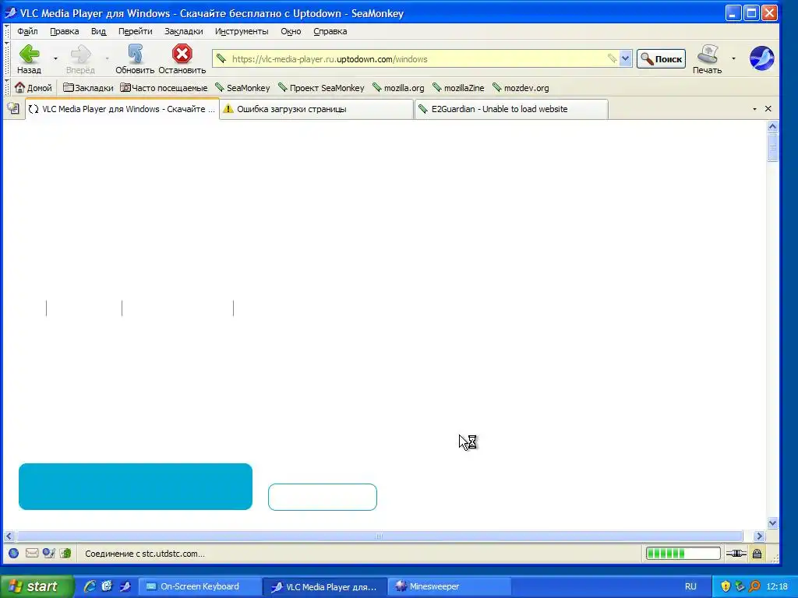Viewport: 798px width, 598px height.
Task: Click the Поиск search button
Action: (661, 59)
